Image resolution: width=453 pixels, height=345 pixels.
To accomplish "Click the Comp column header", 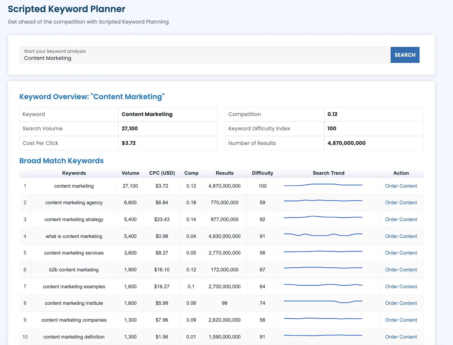I will click(191, 173).
